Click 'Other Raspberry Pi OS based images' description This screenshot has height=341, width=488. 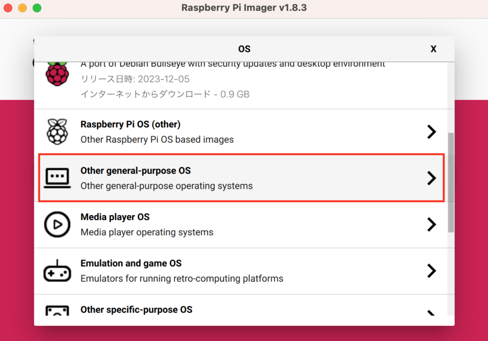(x=157, y=139)
